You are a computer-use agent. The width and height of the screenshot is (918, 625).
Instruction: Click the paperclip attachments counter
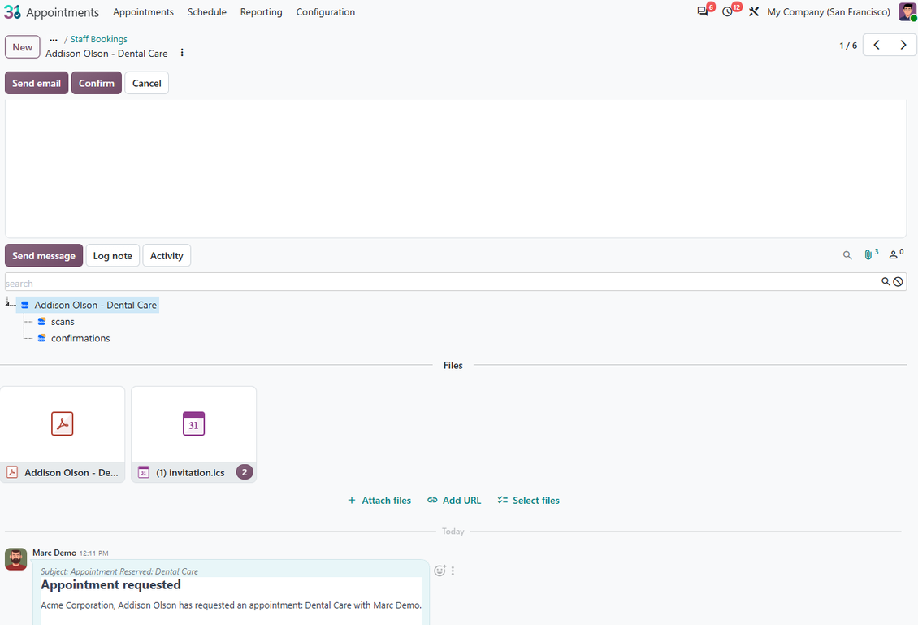tap(871, 254)
